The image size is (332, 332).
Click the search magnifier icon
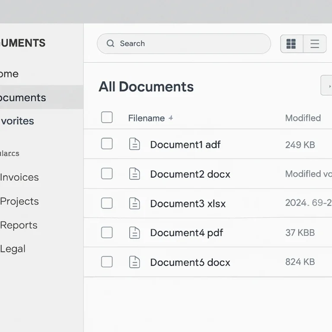pyautogui.click(x=110, y=43)
